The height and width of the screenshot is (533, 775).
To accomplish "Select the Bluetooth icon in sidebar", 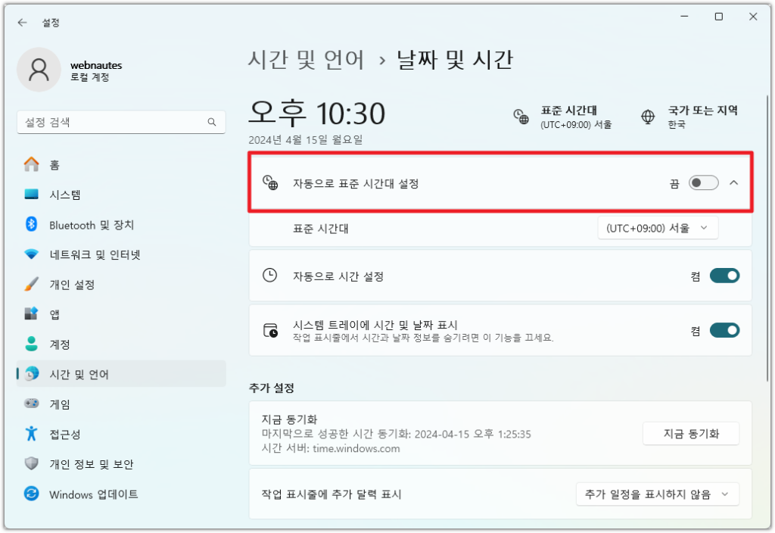I will coord(31,225).
